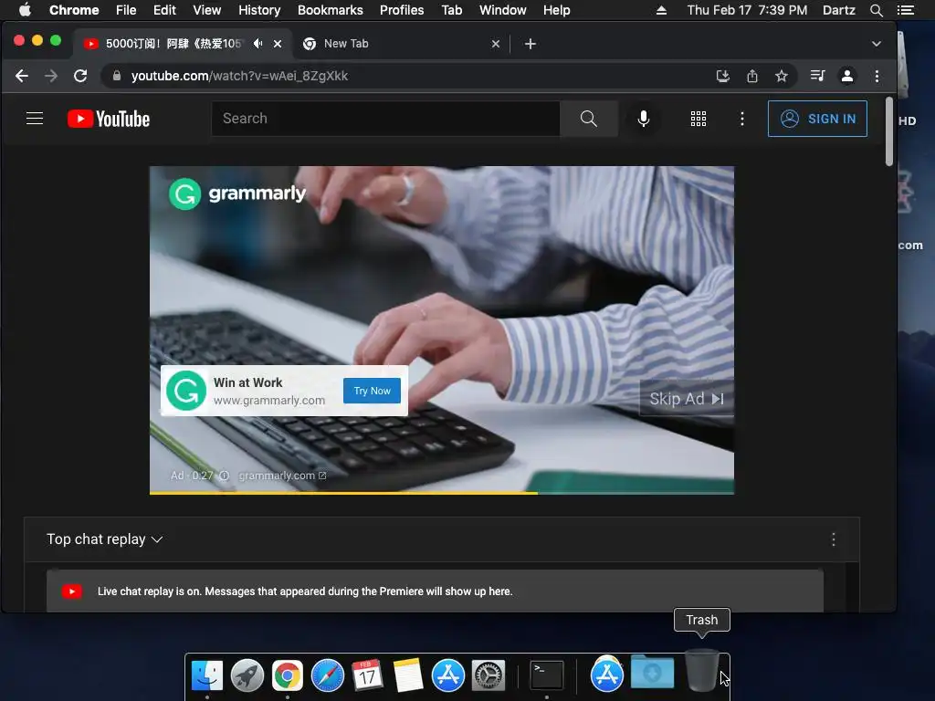Go back with Chrome's back arrow
The width and height of the screenshot is (935, 701).
pos(22,76)
